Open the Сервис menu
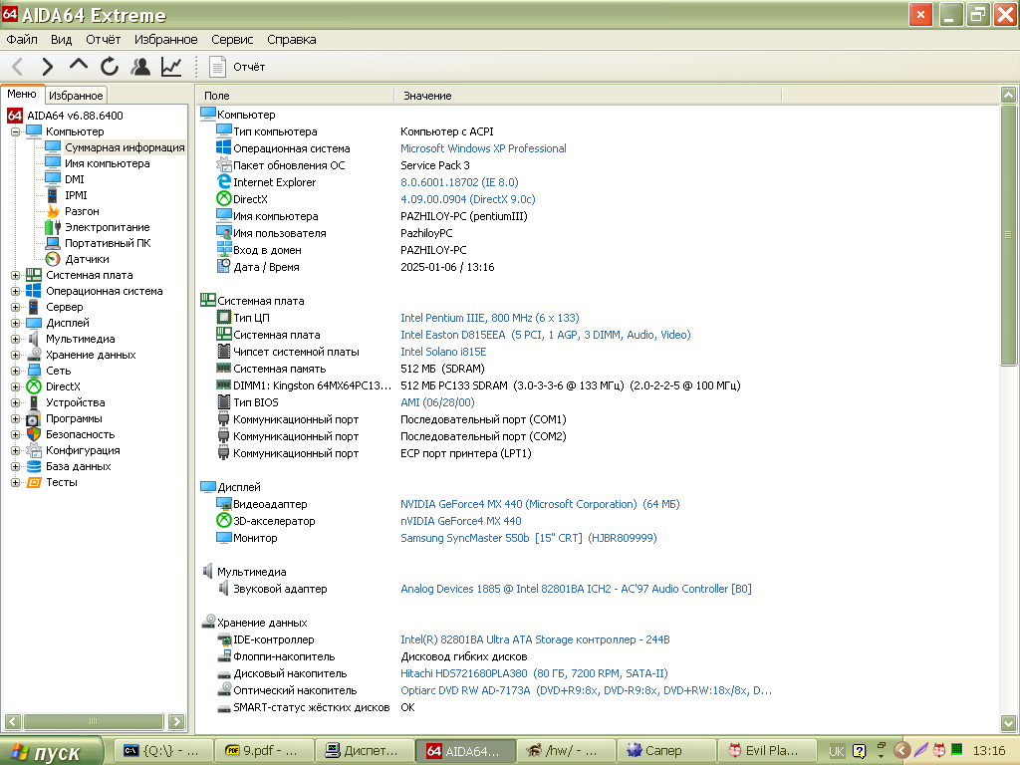The height and width of the screenshot is (765, 1020). coord(232,40)
